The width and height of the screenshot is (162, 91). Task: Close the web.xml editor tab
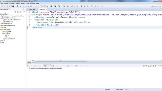[46, 9]
